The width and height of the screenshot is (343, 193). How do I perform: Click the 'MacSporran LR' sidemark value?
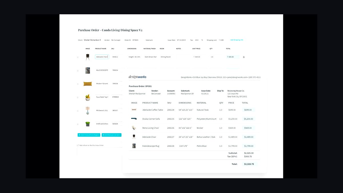[187, 94]
